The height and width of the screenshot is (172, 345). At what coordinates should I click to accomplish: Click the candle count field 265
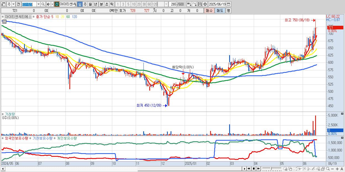173,4
